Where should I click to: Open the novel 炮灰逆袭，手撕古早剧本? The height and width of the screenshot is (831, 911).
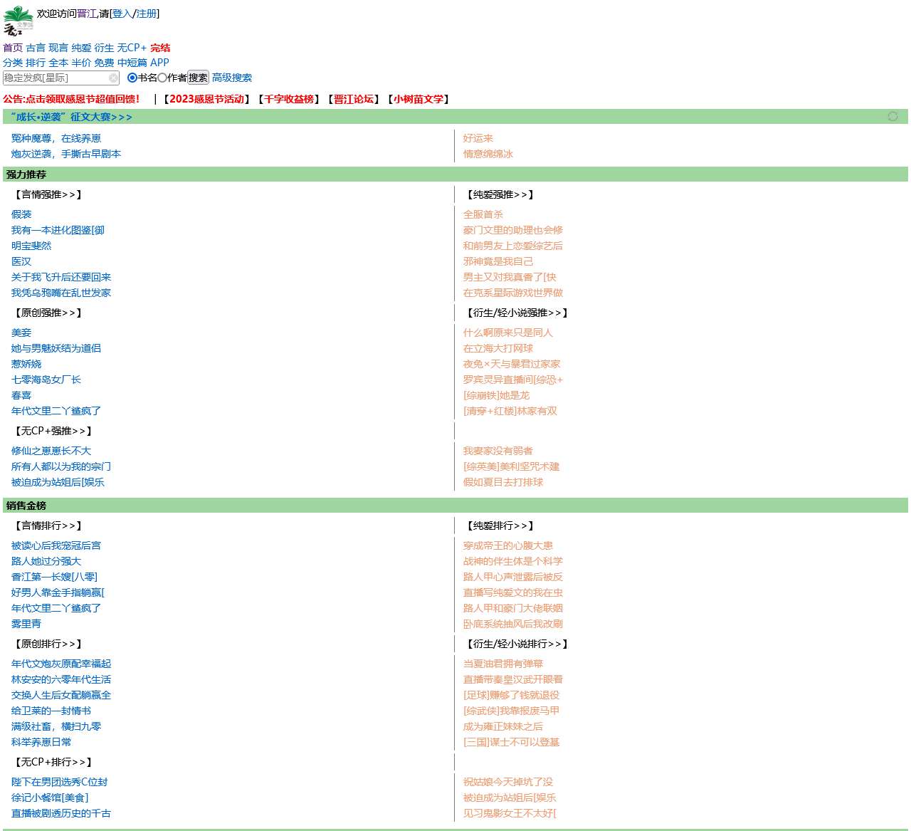(66, 154)
